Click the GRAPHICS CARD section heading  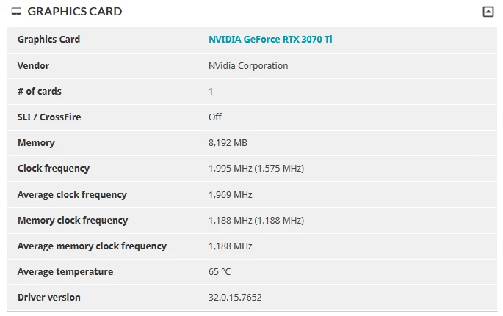[74, 12]
